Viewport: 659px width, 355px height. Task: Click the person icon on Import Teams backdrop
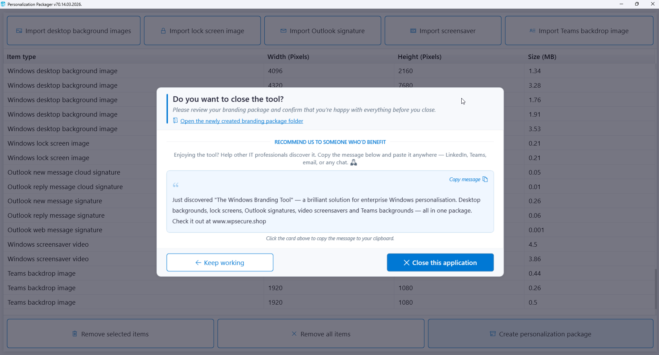tap(532, 31)
